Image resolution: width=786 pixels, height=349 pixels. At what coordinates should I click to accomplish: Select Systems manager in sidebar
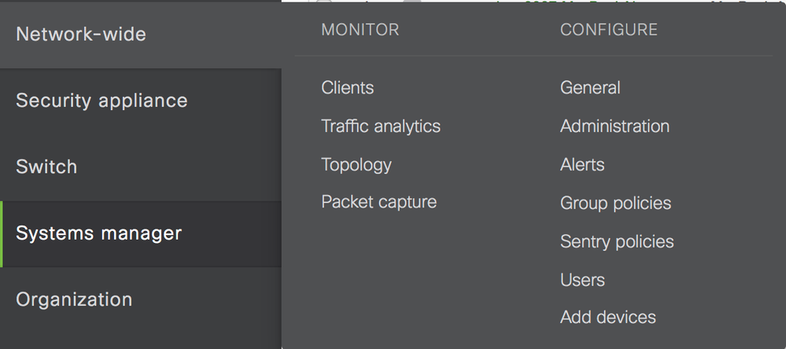pyautogui.click(x=98, y=233)
